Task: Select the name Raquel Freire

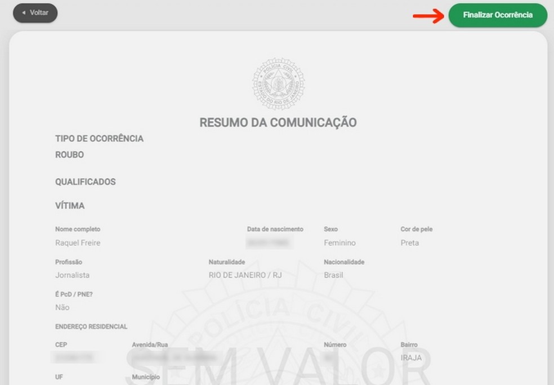Action: point(78,243)
